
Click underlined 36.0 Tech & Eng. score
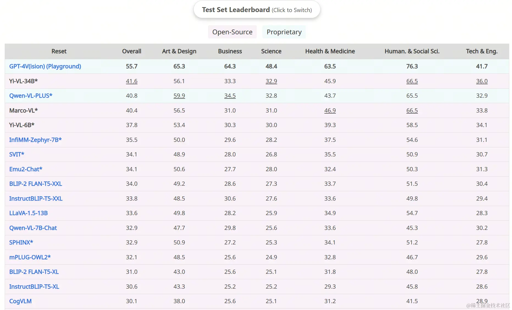482,81
